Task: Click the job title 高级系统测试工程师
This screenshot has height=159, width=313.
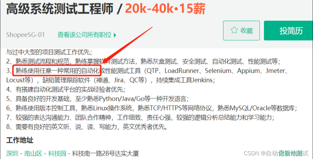Action: coord(60,9)
